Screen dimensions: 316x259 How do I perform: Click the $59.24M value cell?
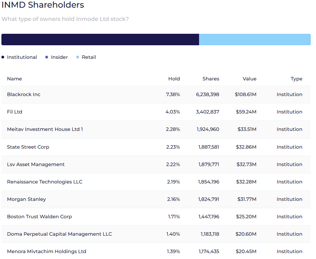[x=246, y=112]
